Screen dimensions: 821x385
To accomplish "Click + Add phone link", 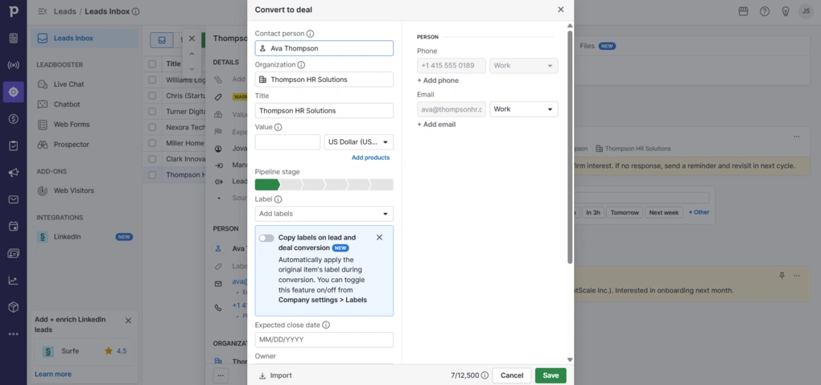I will point(438,80).
